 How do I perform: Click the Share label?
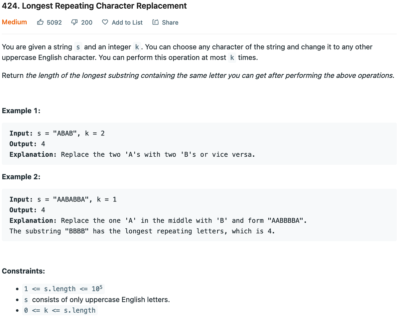click(170, 22)
